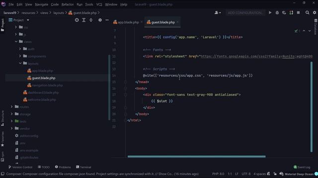The width and height of the screenshot is (318, 178).
Task: Jump to next highlighted error arrow
Action: pyautogui.click(x=310, y=31)
